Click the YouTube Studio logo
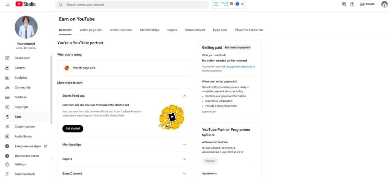The width and height of the screenshot is (389, 178). (x=26, y=4)
